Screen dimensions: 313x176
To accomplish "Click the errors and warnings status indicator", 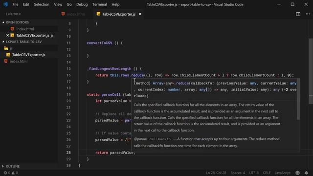I will pyautogui.click(x=11, y=173).
